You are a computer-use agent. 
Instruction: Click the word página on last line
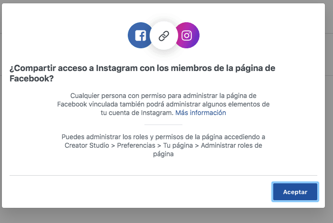coord(163,154)
